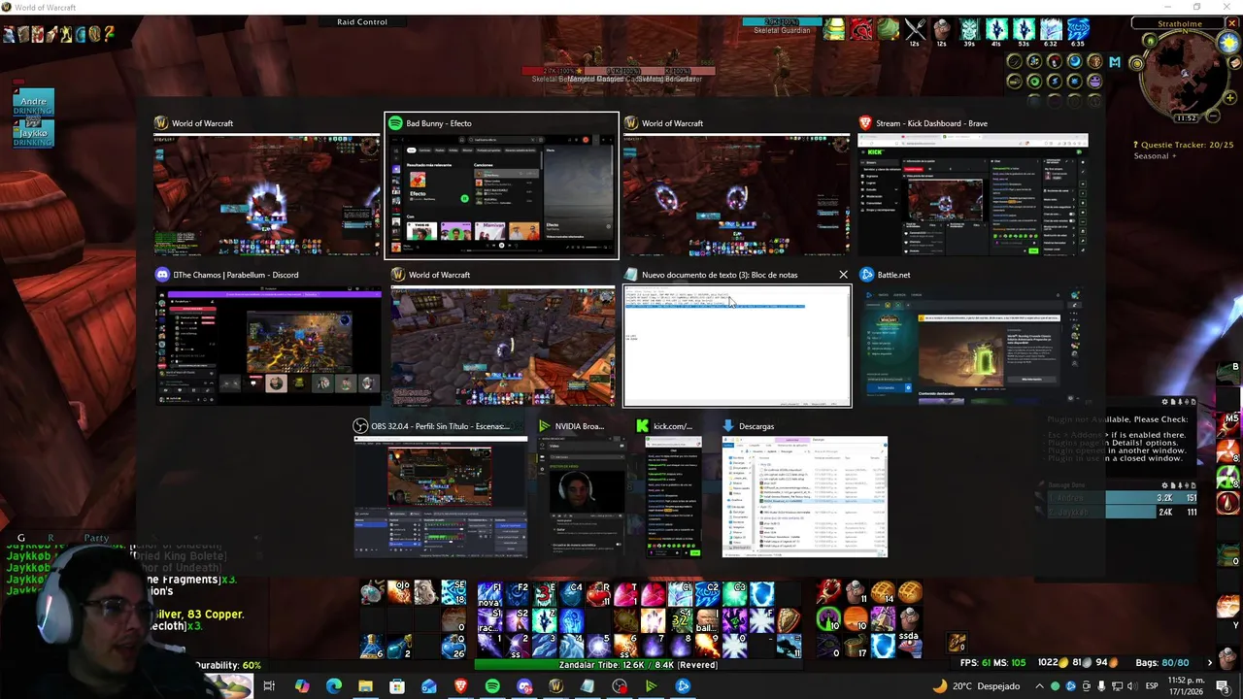
Task: Close the Bloc de notas thumbnail with X
Action: tap(843, 275)
